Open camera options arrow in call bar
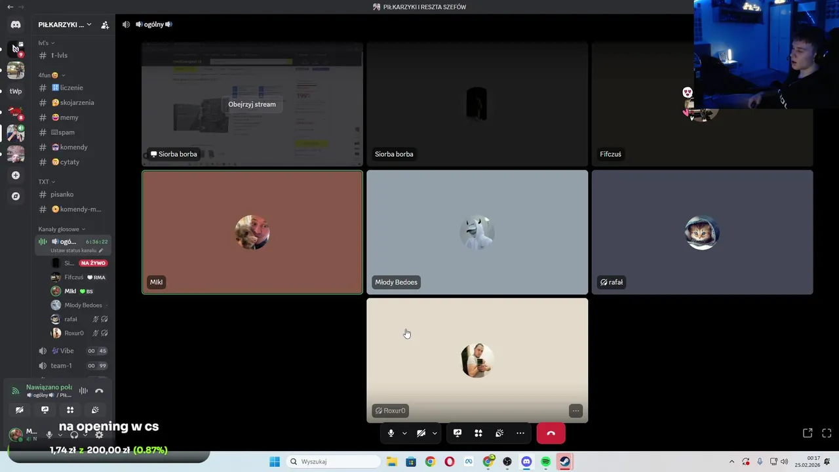 coord(435,433)
